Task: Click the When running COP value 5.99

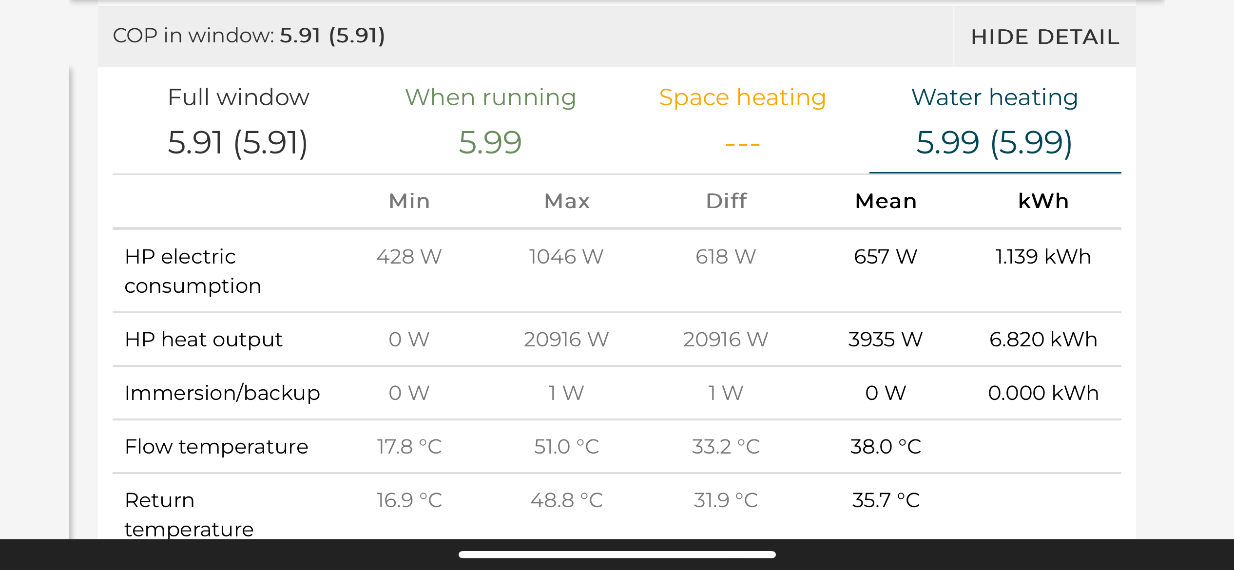Action: (x=490, y=143)
